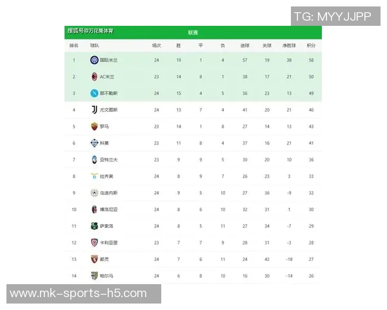The width and height of the screenshot is (387, 310).
Task: Open the 国际米兰 team name link
Action: pyautogui.click(x=109, y=60)
